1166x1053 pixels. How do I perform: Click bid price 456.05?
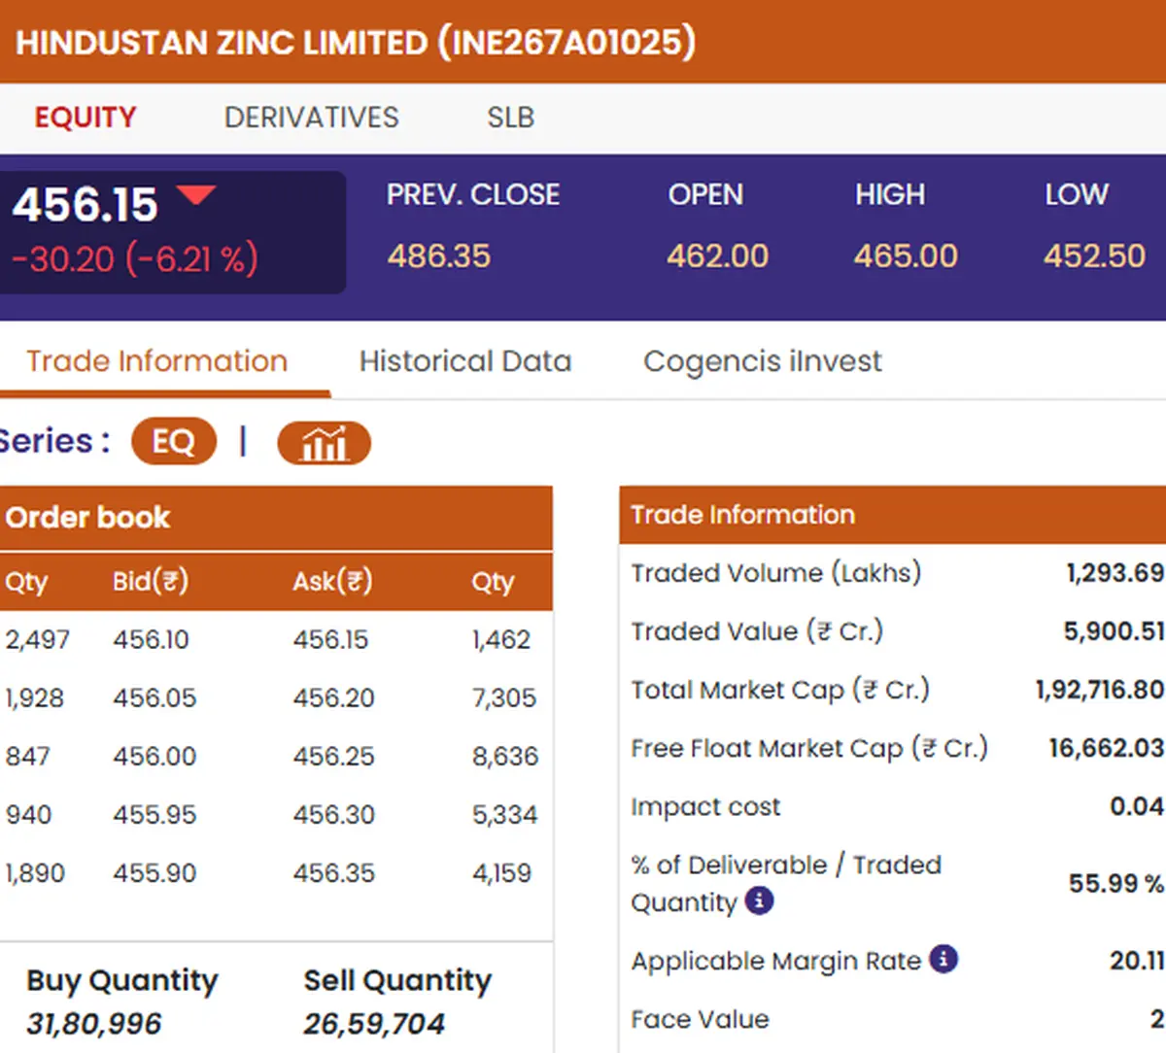pos(154,698)
